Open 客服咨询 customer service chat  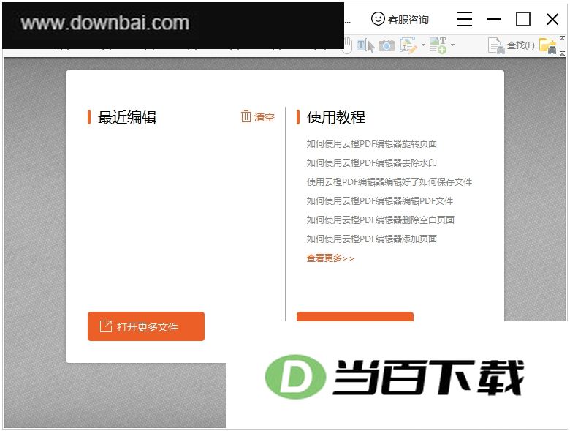point(400,19)
